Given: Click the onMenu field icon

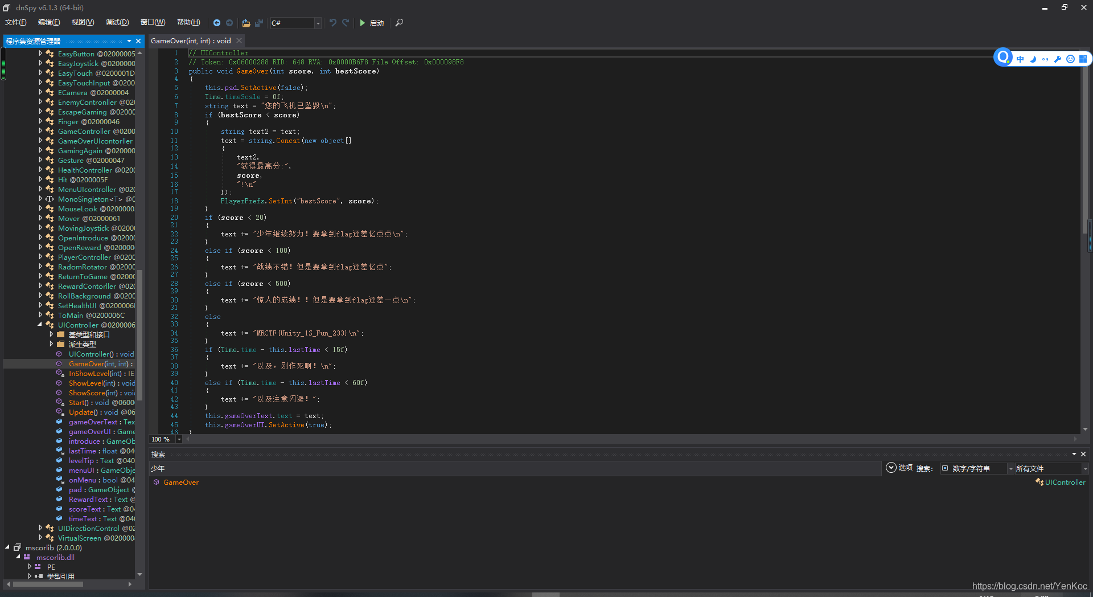Looking at the screenshot, I should tap(60, 480).
